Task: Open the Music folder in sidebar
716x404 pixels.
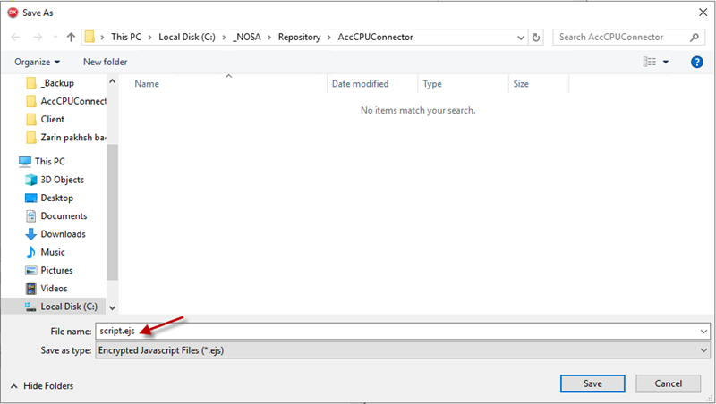Action: point(53,252)
